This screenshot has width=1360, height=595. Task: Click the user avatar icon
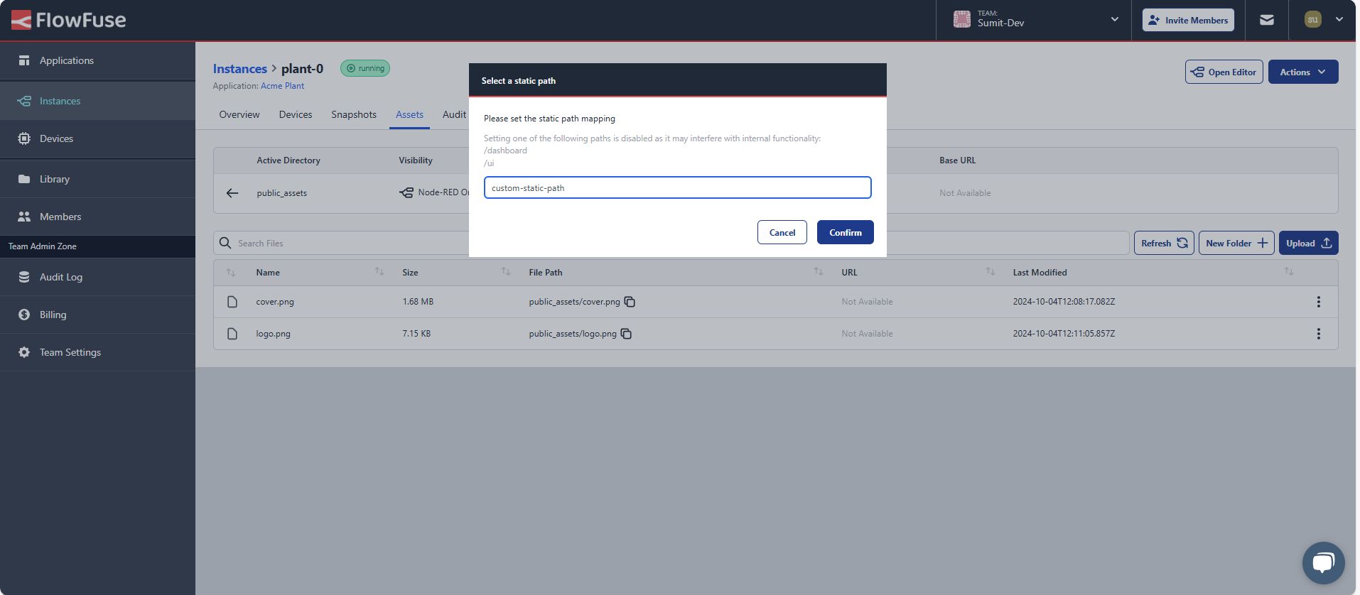click(x=1312, y=19)
